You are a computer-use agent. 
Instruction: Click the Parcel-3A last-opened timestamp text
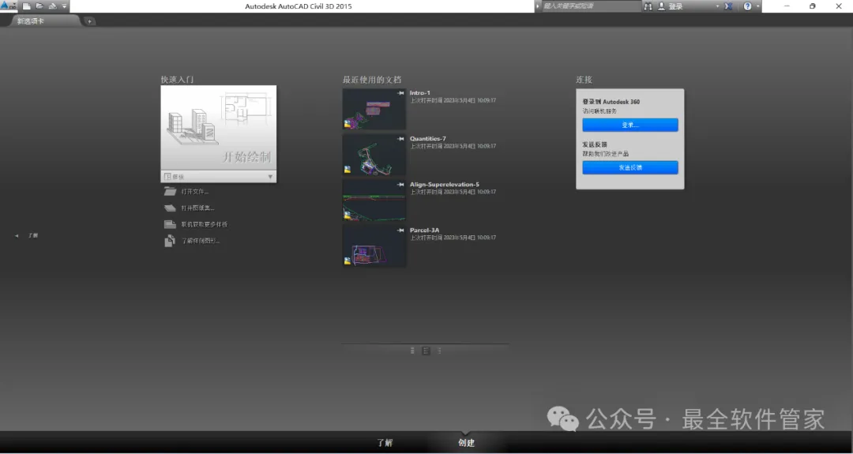point(453,238)
